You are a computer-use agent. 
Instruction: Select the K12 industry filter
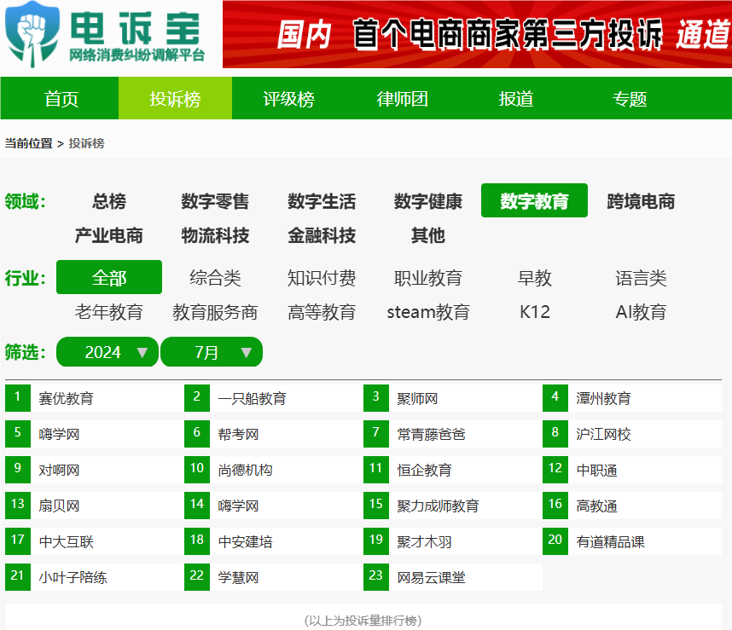click(x=535, y=312)
